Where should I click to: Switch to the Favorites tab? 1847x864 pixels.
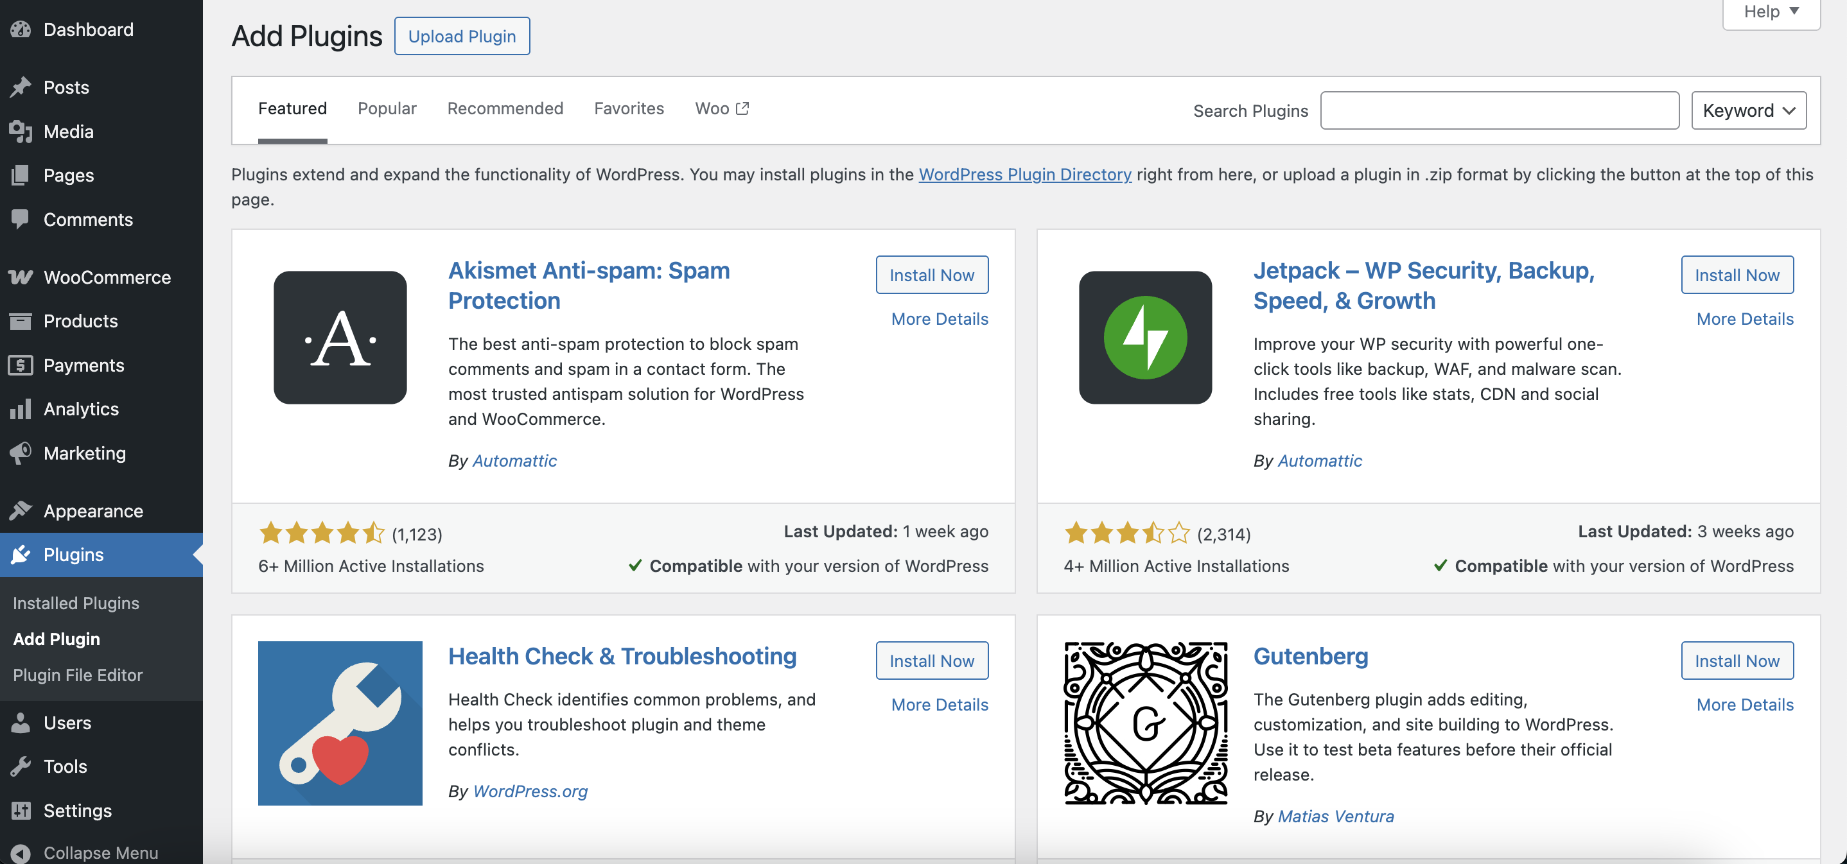tap(629, 108)
